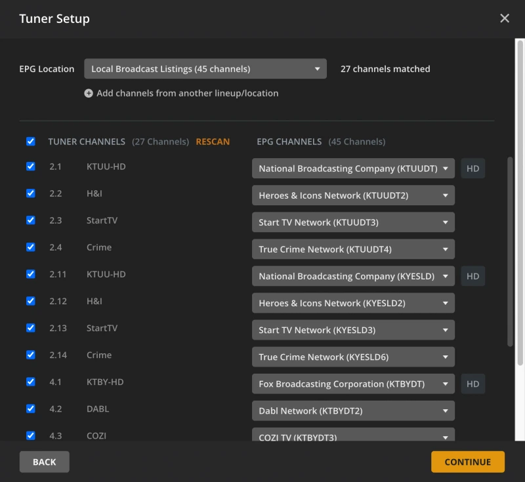Open the Fox Broadcasting Corporation (KTBYDT) dropdown
525x482 pixels.
[353, 384]
